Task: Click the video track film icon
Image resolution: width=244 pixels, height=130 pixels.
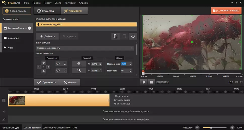Action: [4, 100]
